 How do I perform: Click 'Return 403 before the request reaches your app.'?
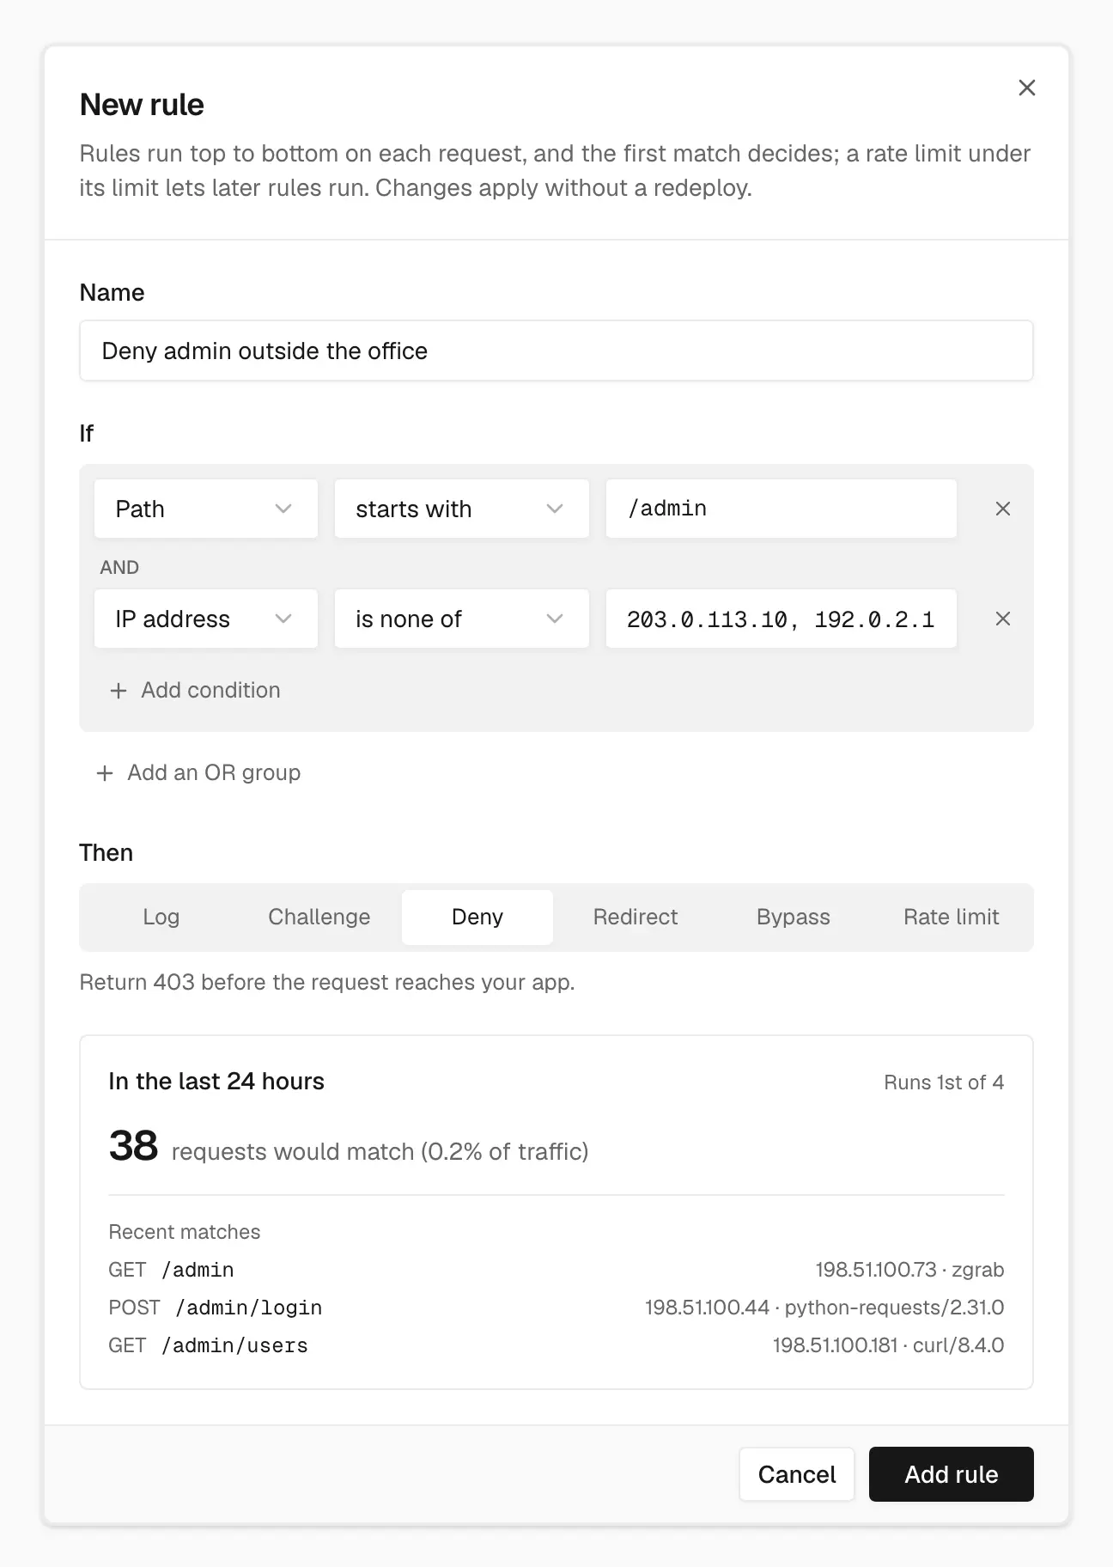point(327,982)
